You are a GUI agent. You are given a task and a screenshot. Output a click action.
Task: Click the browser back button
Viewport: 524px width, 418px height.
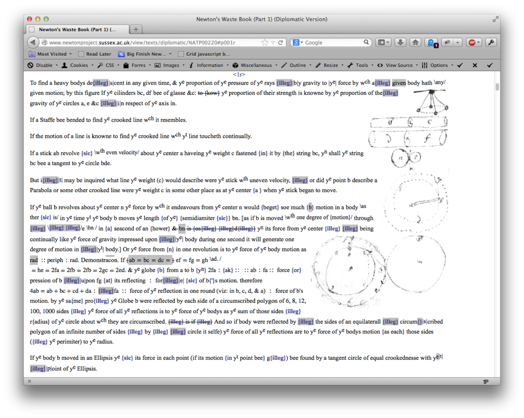[33, 42]
